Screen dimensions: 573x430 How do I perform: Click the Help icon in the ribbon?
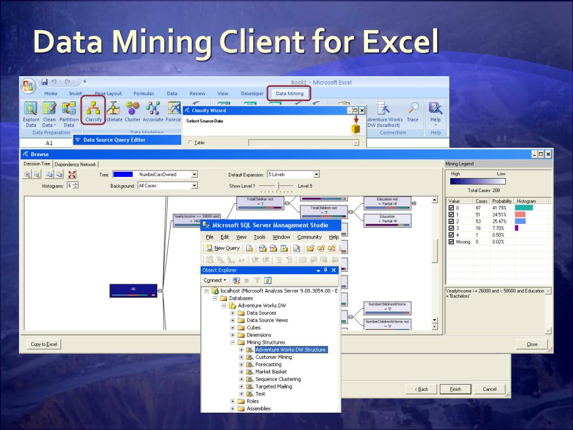pos(435,108)
